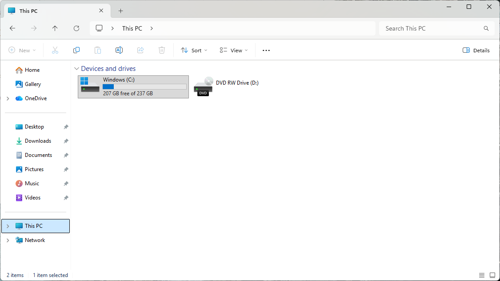This screenshot has width=500, height=281.
Task: Click the Rename icon in toolbar
Action: [119, 51]
